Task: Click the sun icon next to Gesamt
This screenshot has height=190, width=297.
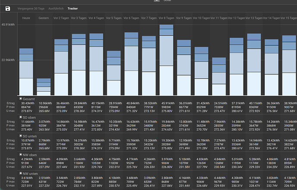Action: coord(21,98)
